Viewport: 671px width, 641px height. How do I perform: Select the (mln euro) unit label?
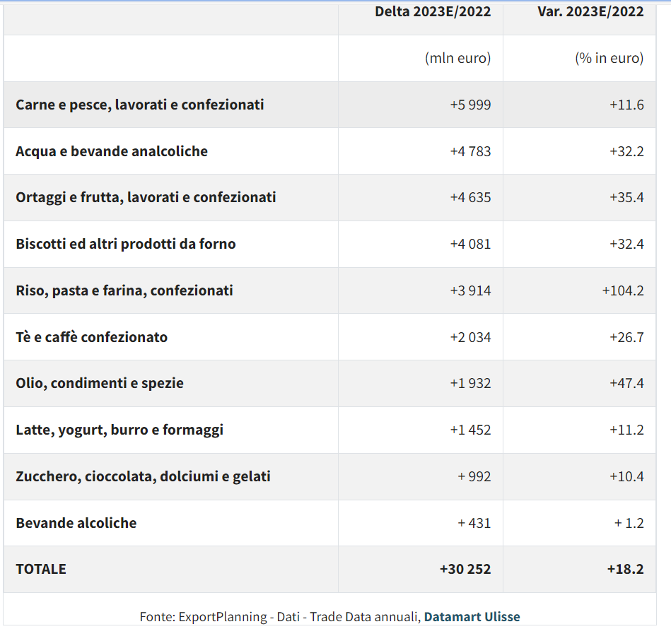[458, 58]
